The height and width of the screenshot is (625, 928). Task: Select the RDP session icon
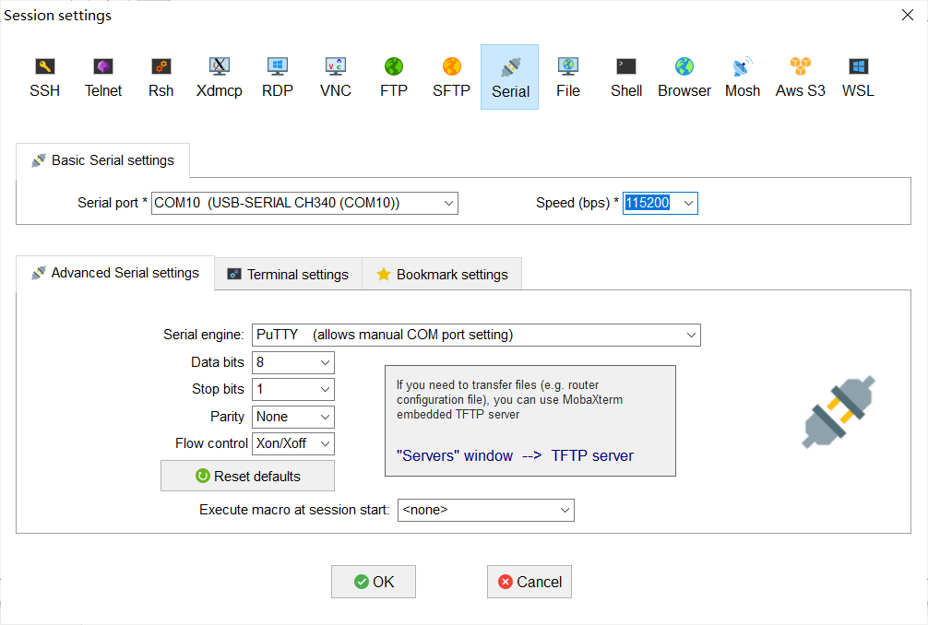[278, 77]
